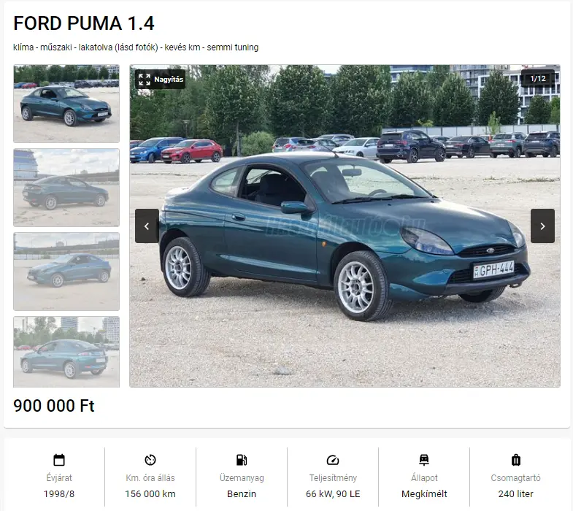The image size is (573, 511).
Task: Go to previous photo with left arrow
Action: coord(147,226)
